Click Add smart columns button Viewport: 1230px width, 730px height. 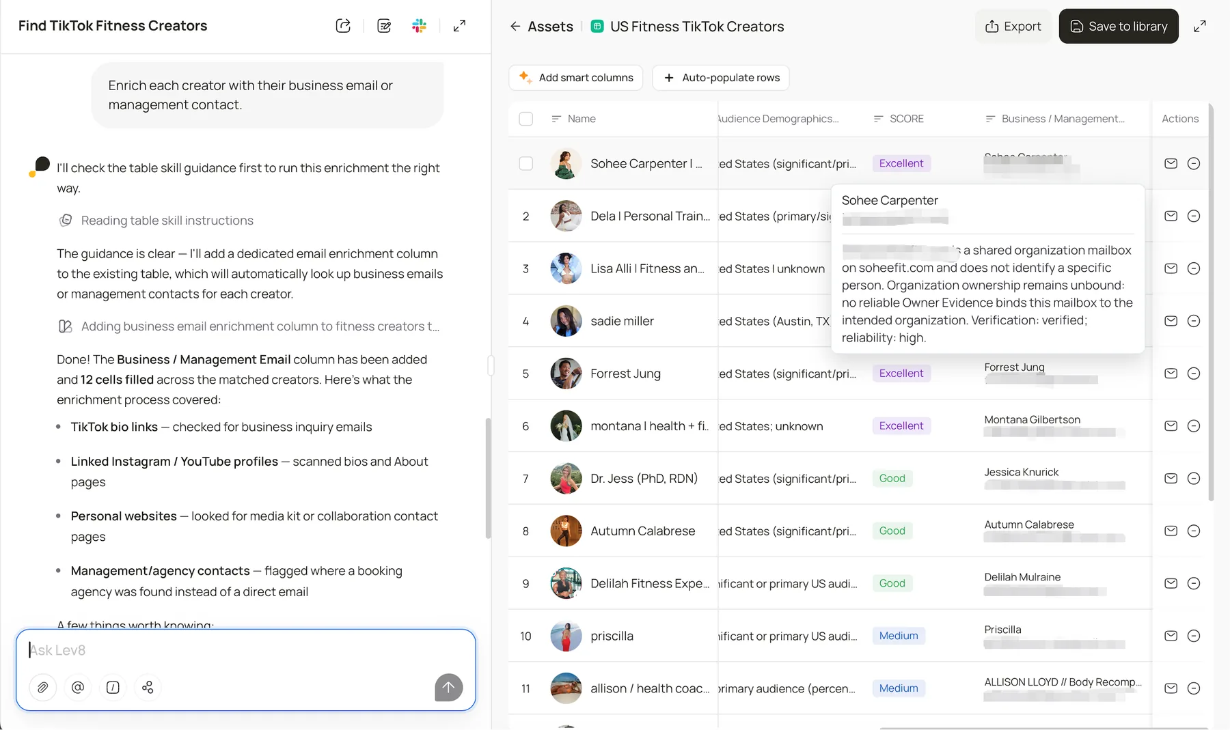coord(576,78)
